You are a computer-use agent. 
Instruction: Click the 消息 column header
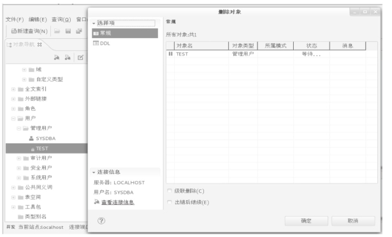point(347,46)
